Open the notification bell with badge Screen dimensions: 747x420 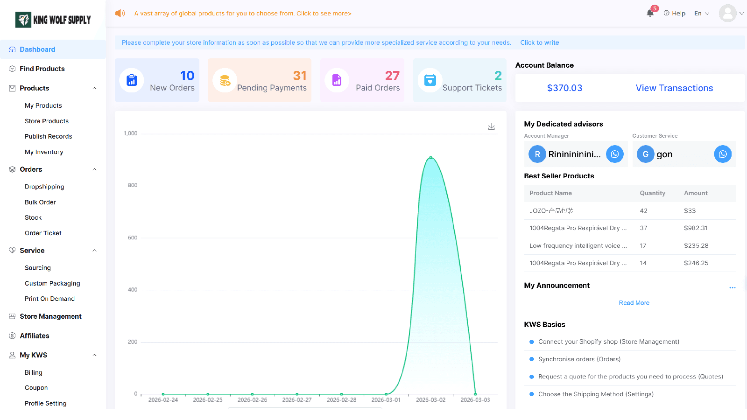pos(650,12)
